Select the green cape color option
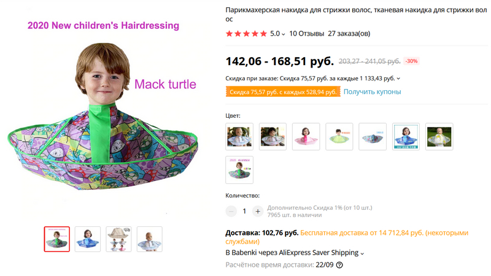Image resolution: width=491 pixels, height=276 pixels. click(339, 136)
